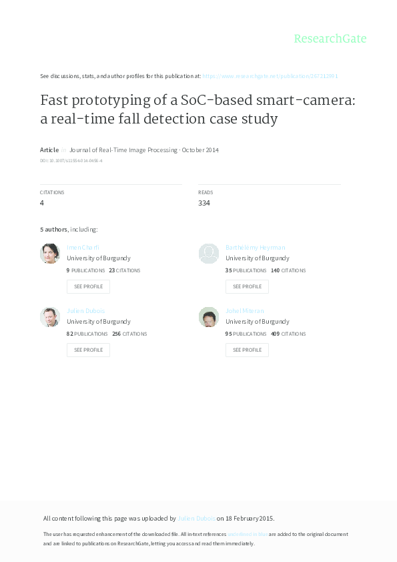The image size is (397, 562).
Task: Click Barthélémy Heyrman's name
Action: click(256, 247)
